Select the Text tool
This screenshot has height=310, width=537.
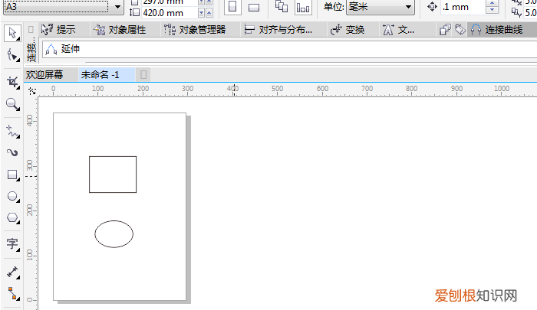12,245
